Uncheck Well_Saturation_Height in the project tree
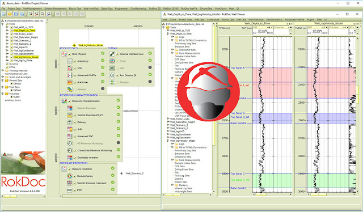 click(x=11, y=37)
